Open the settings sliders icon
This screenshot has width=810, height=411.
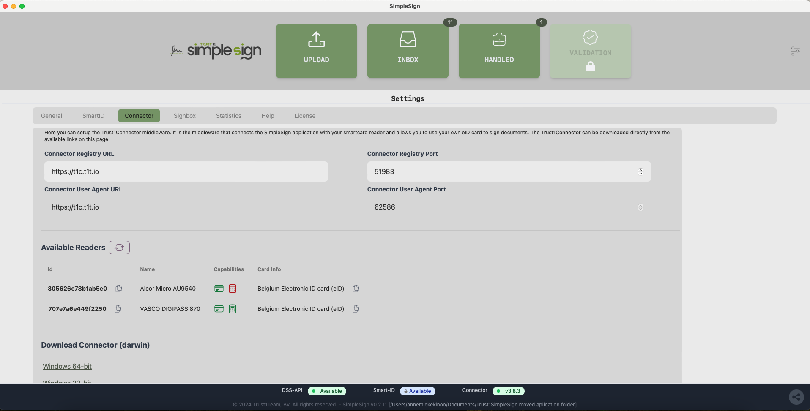pos(795,51)
